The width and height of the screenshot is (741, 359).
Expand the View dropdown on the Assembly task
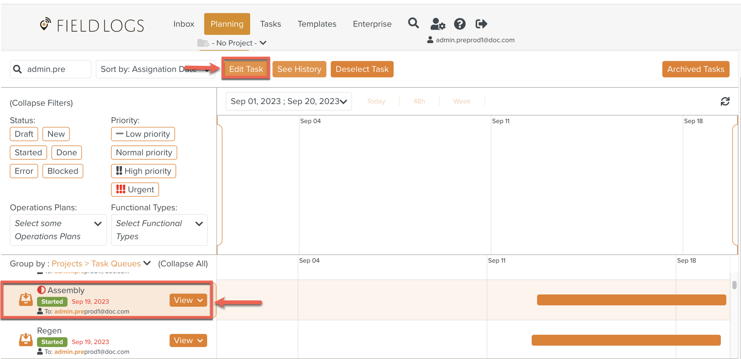[188, 300]
